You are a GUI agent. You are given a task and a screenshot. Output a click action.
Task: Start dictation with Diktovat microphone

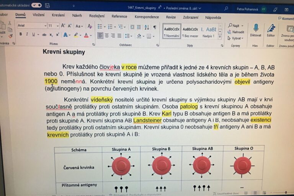click(255, 30)
